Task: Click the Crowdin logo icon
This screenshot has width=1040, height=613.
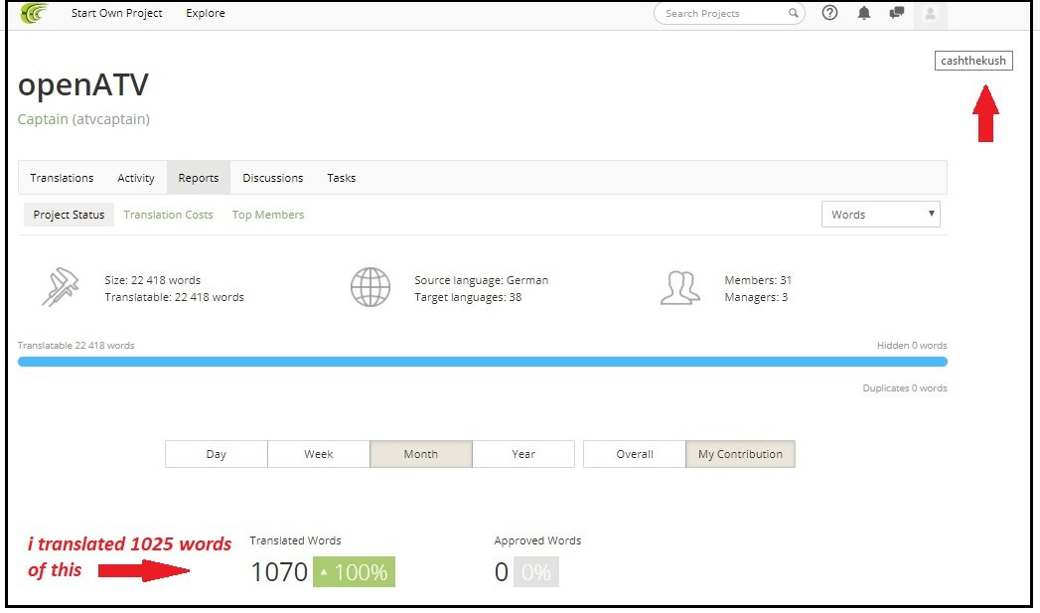Action: tap(34, 13)
